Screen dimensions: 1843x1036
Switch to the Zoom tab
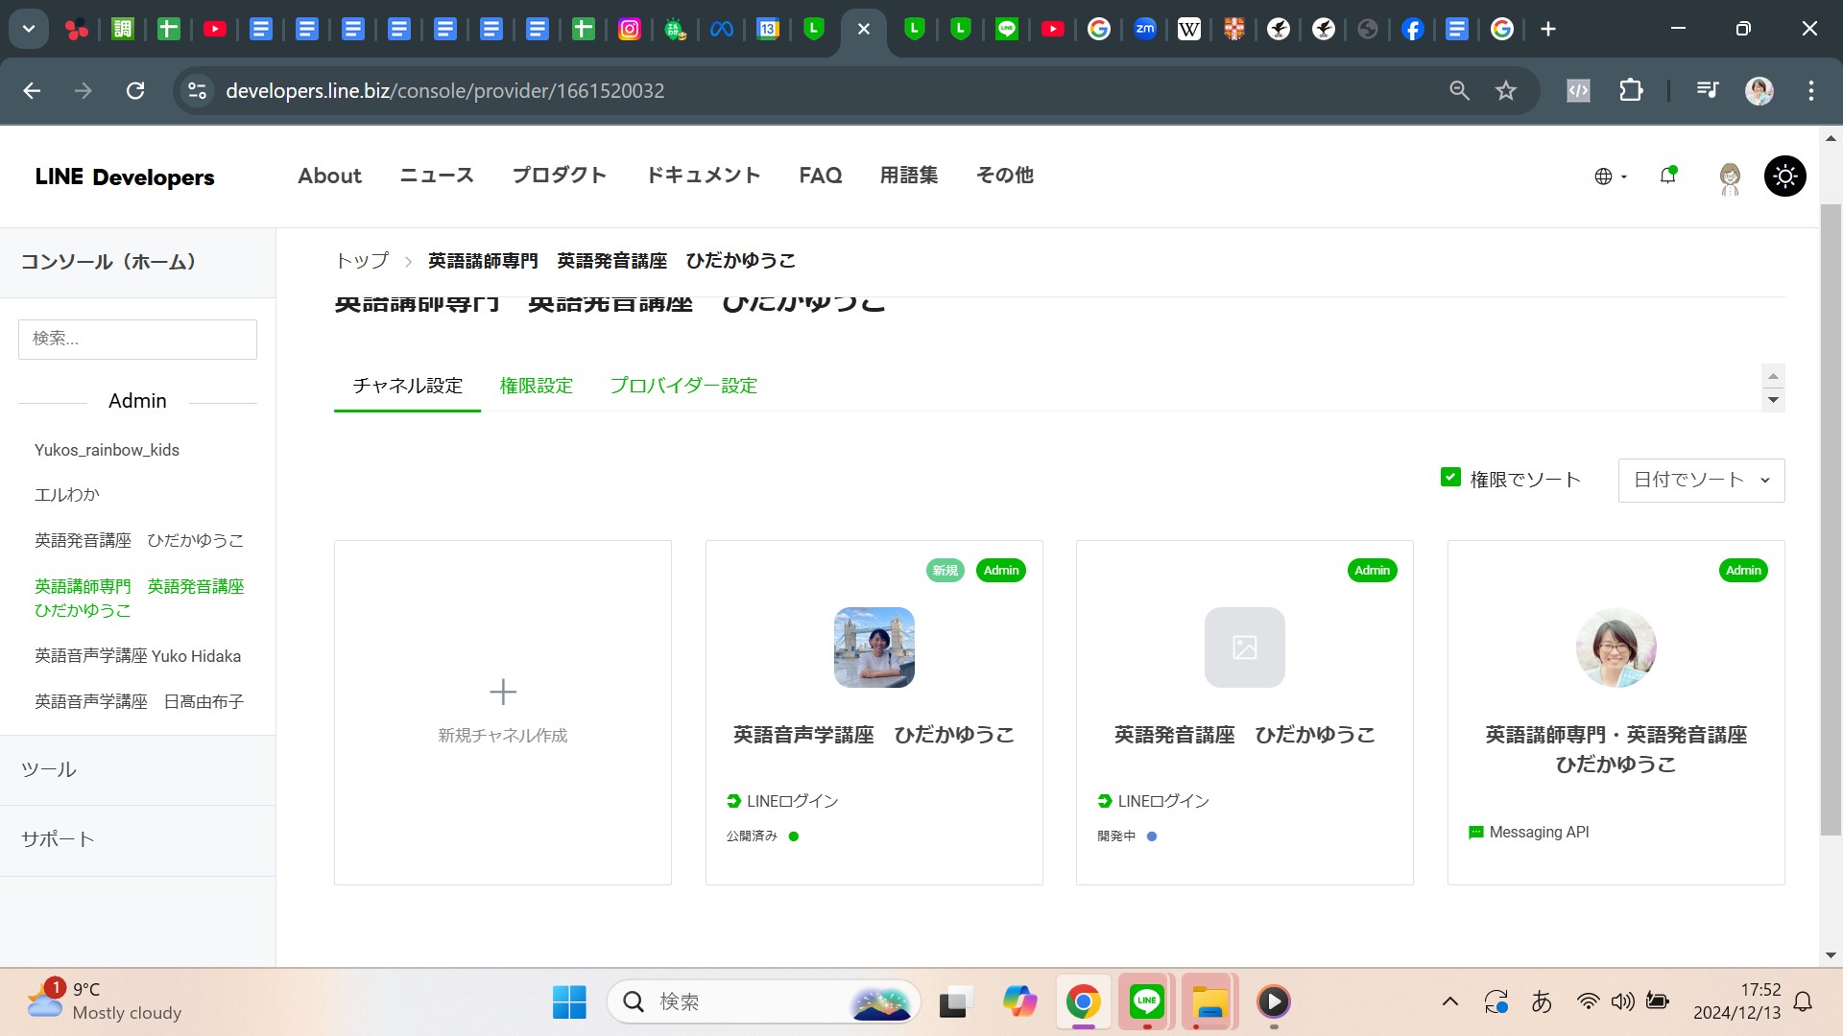[x=1144, y=29]
